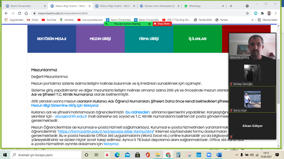The height and width of the screenshot is (159, 284).
Task: Select Berkay Sarıoğlu participant thumbnail
Action: click(252, 73)
